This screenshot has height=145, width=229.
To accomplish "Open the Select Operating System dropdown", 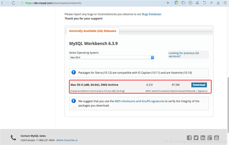I will click(x=112, y=57).
